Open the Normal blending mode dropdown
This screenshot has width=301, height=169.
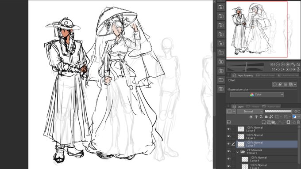pos(250,111)
